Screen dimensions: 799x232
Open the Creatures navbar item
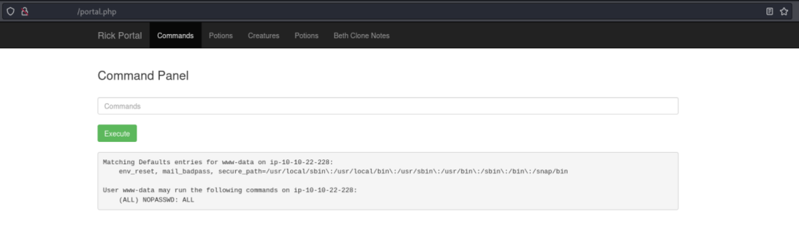coord(264,36)
